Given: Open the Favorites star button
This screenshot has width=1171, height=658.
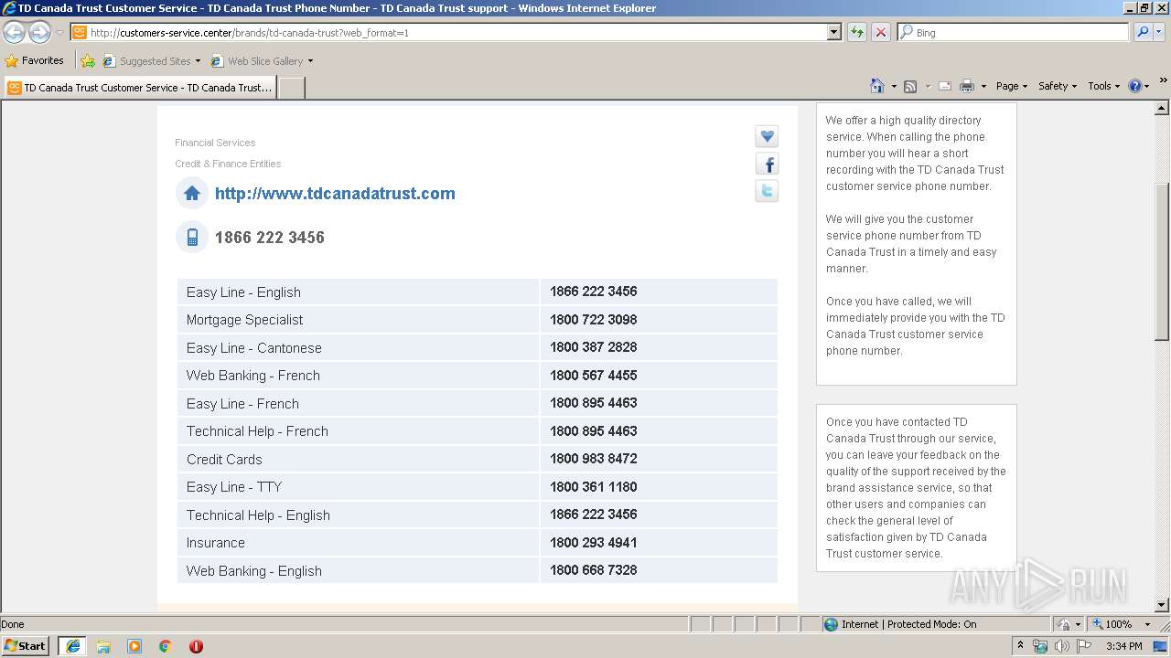Looking at the screenshot, I should pos(34,60).
